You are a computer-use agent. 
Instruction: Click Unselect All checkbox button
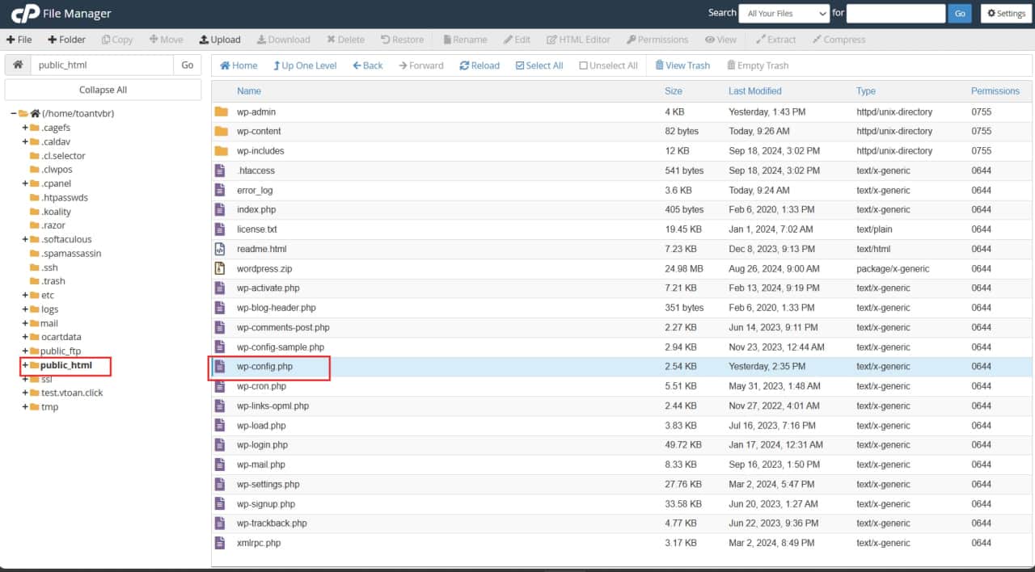coord(608,65)
